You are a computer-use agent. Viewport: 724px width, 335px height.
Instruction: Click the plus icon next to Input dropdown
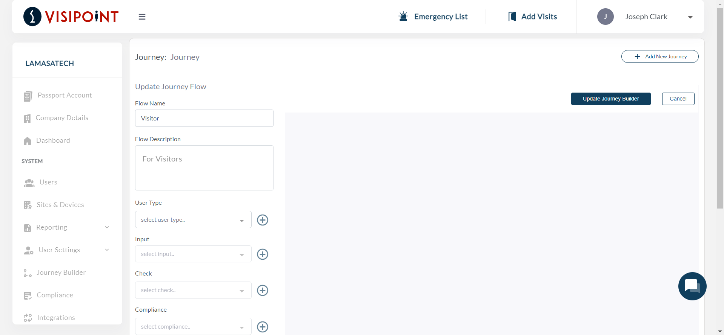(x=263, y=254)
